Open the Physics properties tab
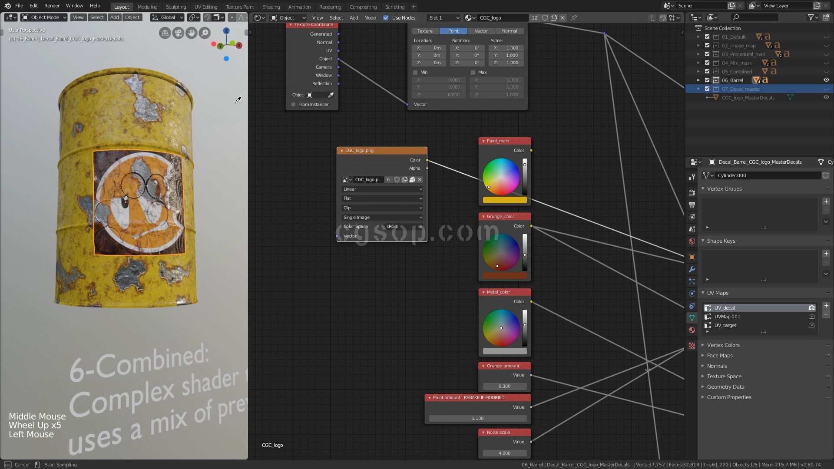 692,294
